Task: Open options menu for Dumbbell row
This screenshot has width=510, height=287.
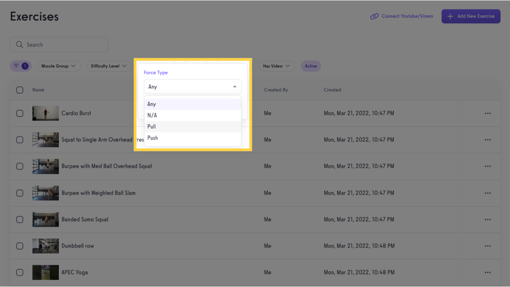Action: 488,246
